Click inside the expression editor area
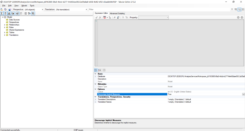This screenshot has height=131, width=245. (x=171, y=43)
